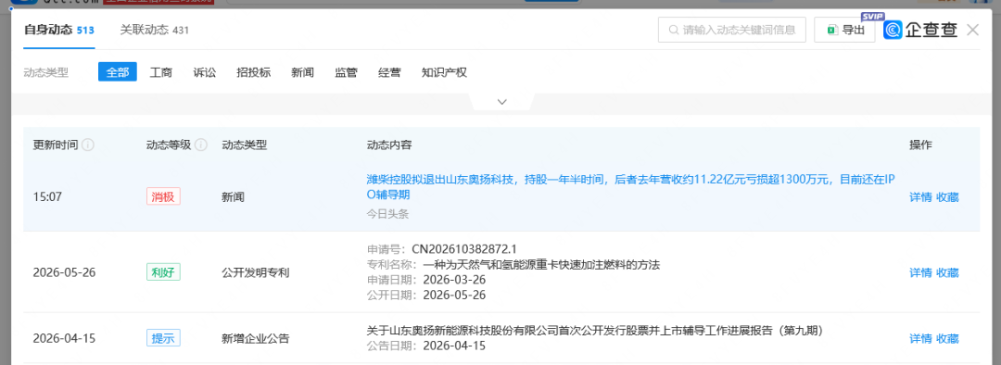The height and width of the screenshot is (365, 1001).
Task: Click the search magnifier icon
Action: coord(674,30)
